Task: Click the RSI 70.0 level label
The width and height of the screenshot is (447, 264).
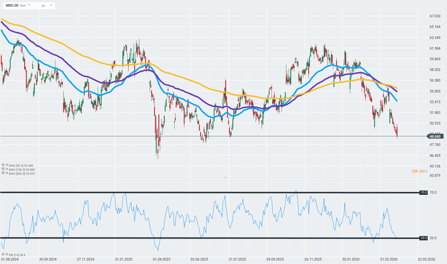Action: tap(423, 193)
